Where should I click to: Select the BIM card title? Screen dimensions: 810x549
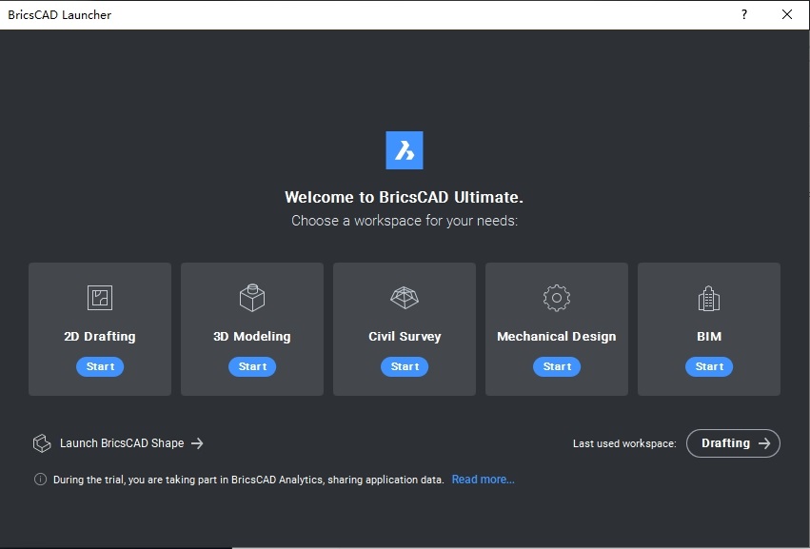pyautogui.click(x=709, y=336)
